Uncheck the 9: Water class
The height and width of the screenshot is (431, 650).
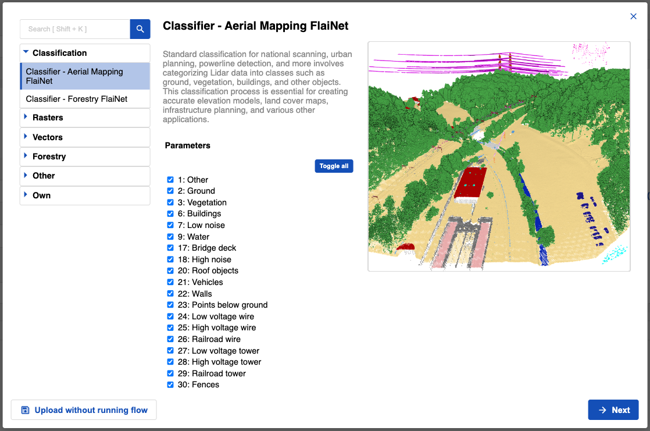(x=170, y=237)
